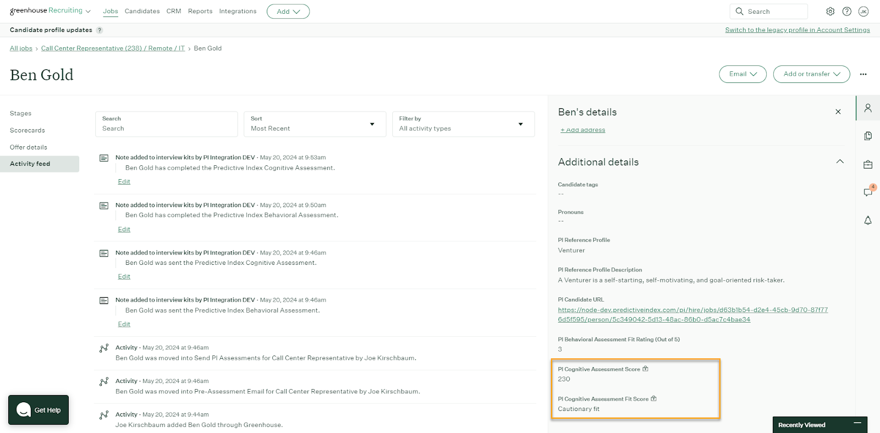Click the Get Help chat button
Viewport: 880px width, 433px height.
[38, 410]
